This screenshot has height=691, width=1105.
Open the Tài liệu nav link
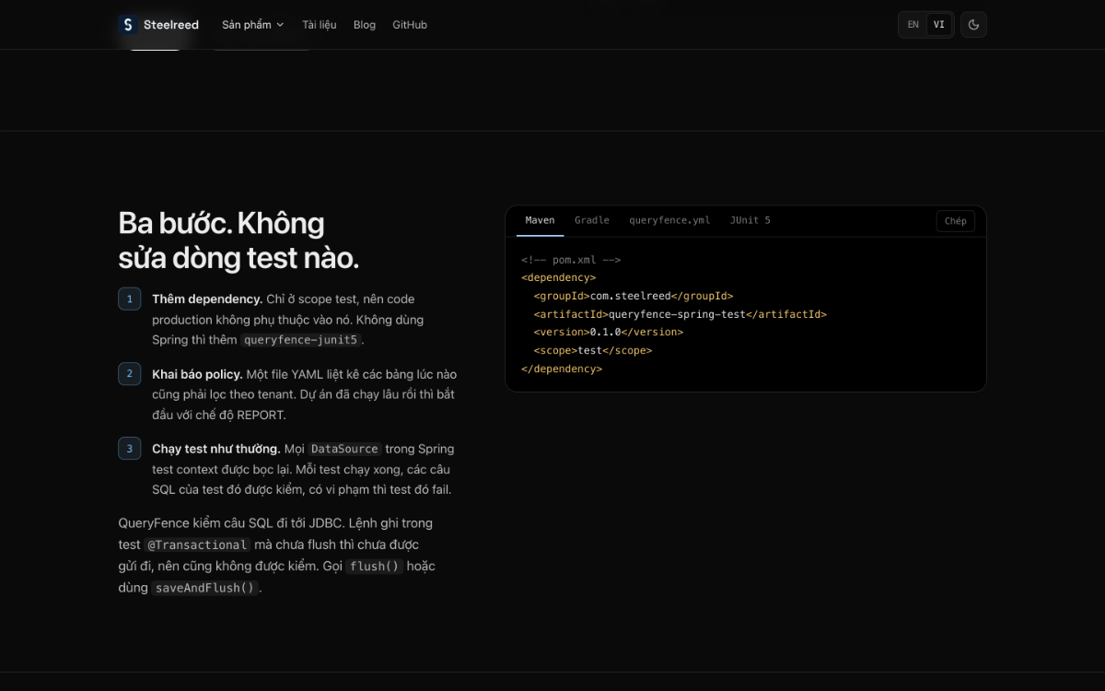click(x=320, y=25)
